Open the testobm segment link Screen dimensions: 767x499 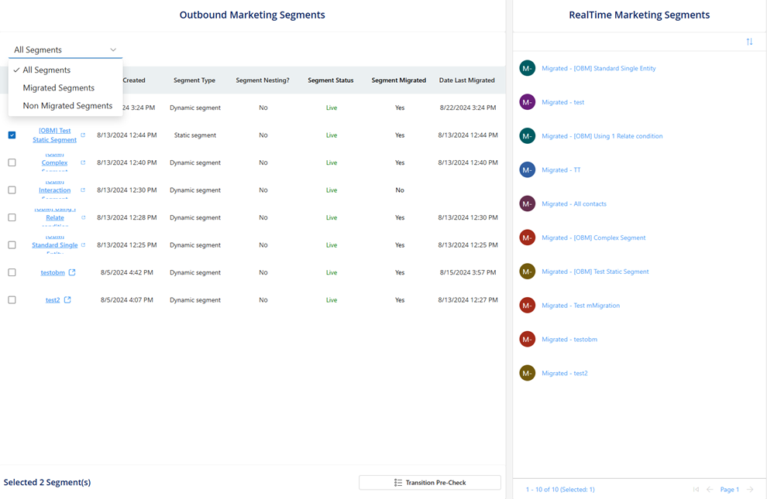click(x=53, y=272)
